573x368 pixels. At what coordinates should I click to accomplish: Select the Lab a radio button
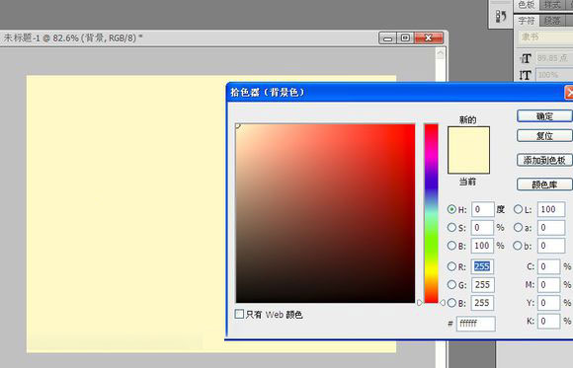(x=518, y=228)
